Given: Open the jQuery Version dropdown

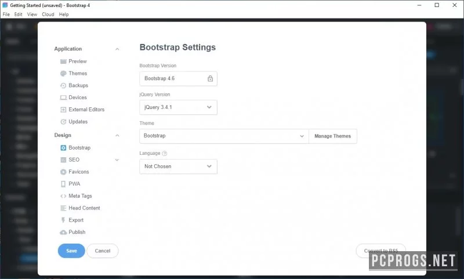Looking at the screenshot, I should [x=178, y=107].
